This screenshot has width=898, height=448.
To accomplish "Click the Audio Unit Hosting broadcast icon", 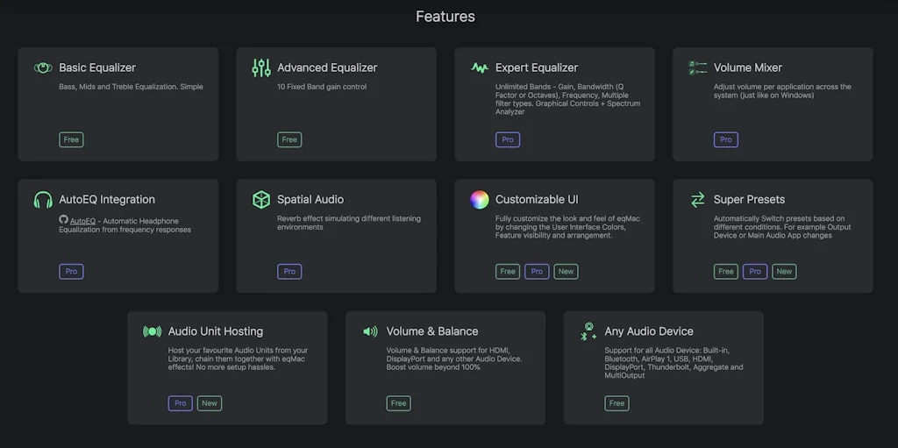I will (x=152, y=331).
